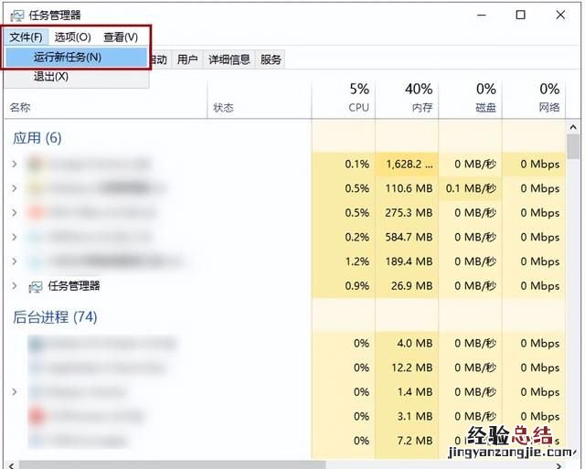Screen dimensions: 585x469
Task: Choose 退出(X) to exit Task Manager
Action: click(51, 77)
